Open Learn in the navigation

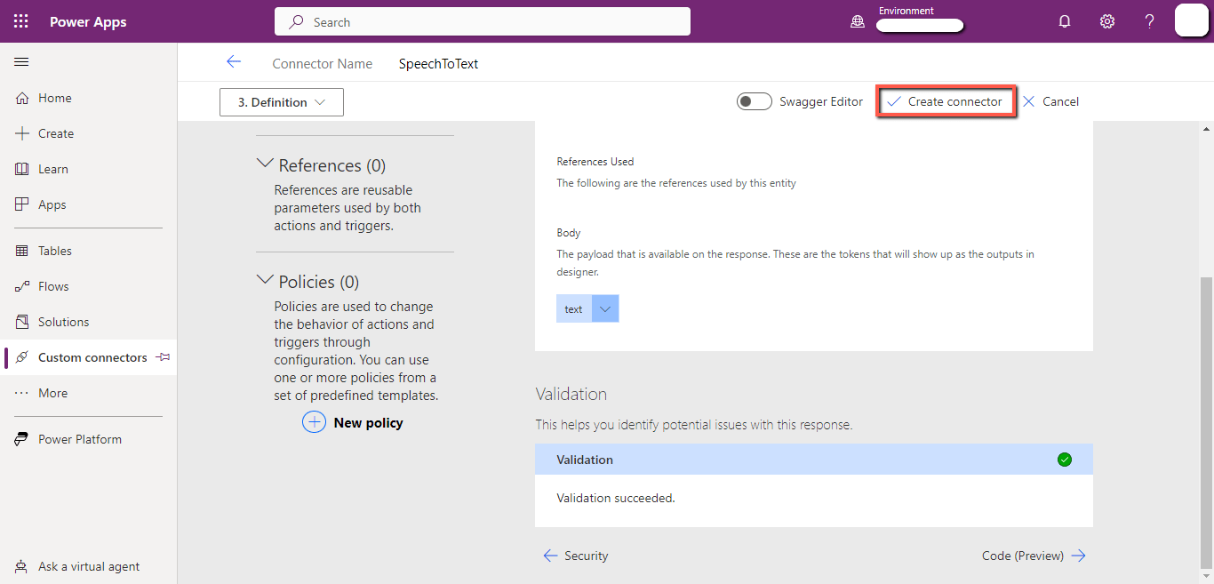click(53, 169)
